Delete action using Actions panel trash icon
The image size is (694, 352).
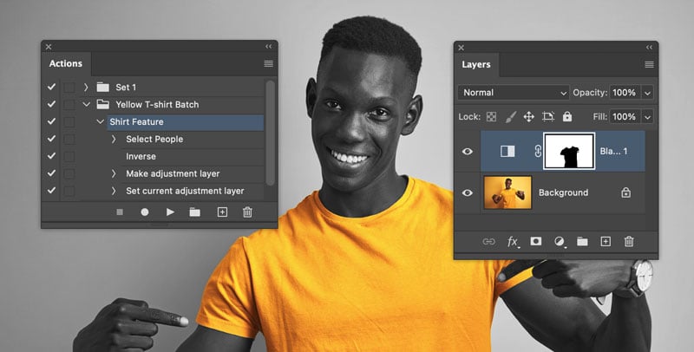(247, 212)
